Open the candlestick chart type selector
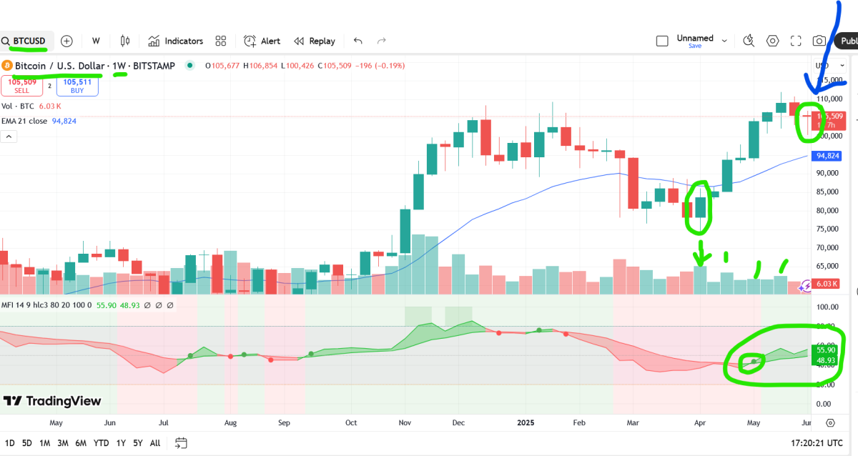858x456 pixels. (x=125, y=41)
